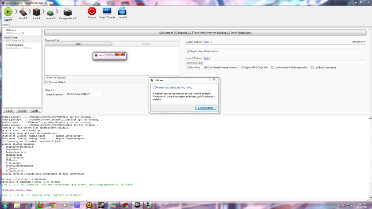Click the volume speaker tray icon
The image size is (372, 209).
(352, 205)
